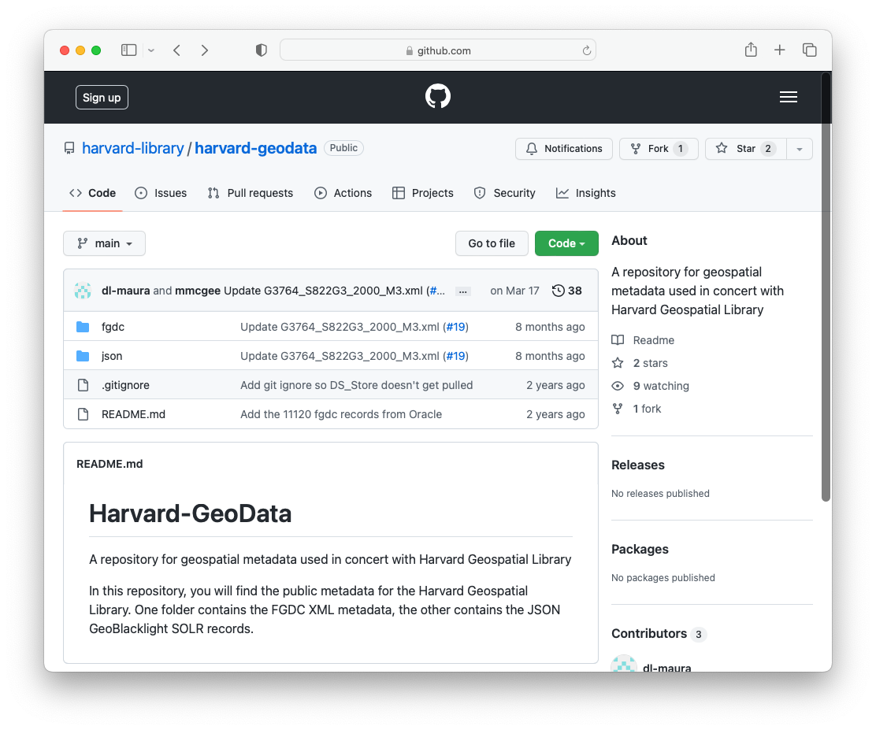Open Safari's Share icon
The height and width of the screenshot is (730, 876).
751,50
